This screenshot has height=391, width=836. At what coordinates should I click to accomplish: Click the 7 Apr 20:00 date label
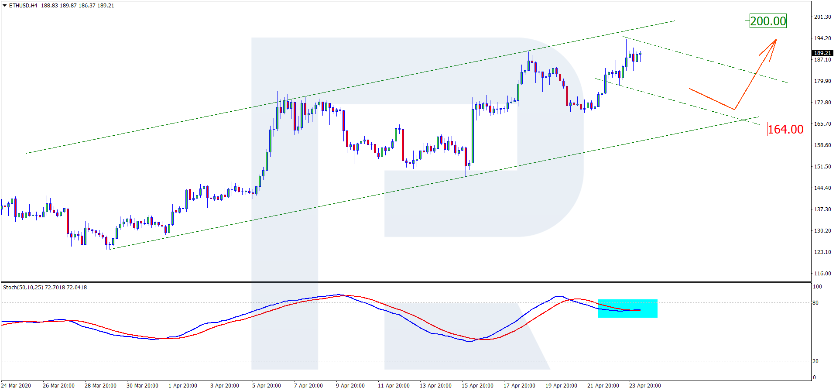[308, 386]
